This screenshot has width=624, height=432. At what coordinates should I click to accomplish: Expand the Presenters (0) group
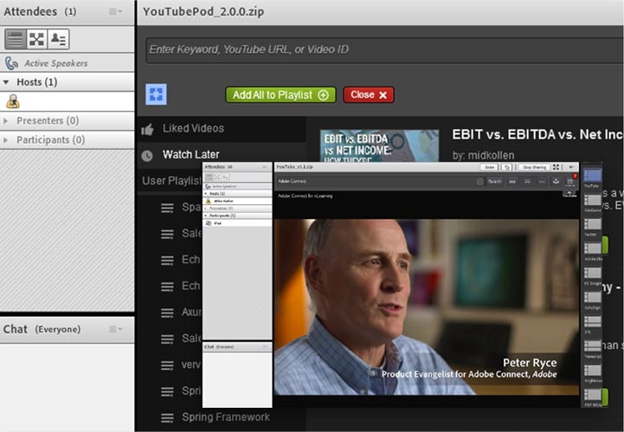point(5,120)
